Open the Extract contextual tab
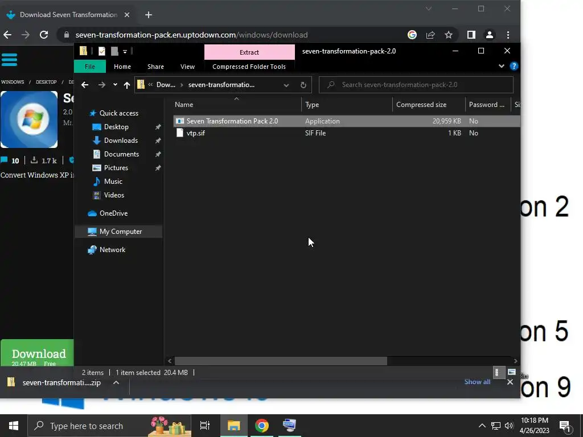The width and height of the screenshot is (583, 437). coord(249,52)
